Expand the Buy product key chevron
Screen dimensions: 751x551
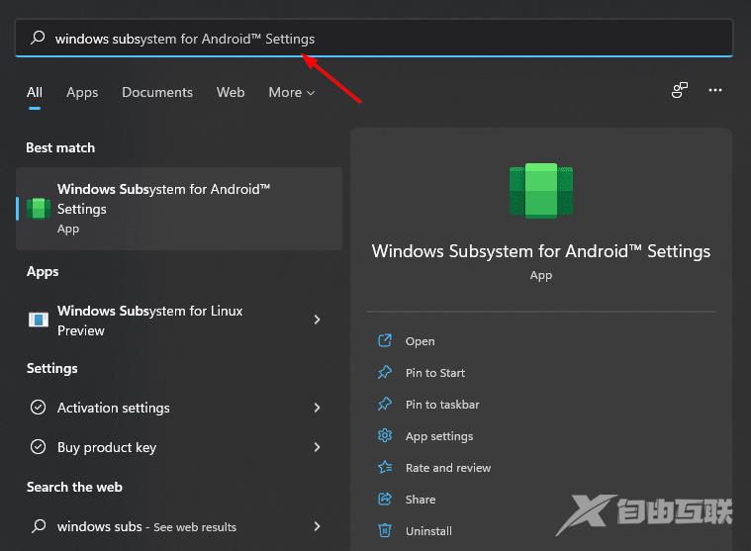click(317, 447)
